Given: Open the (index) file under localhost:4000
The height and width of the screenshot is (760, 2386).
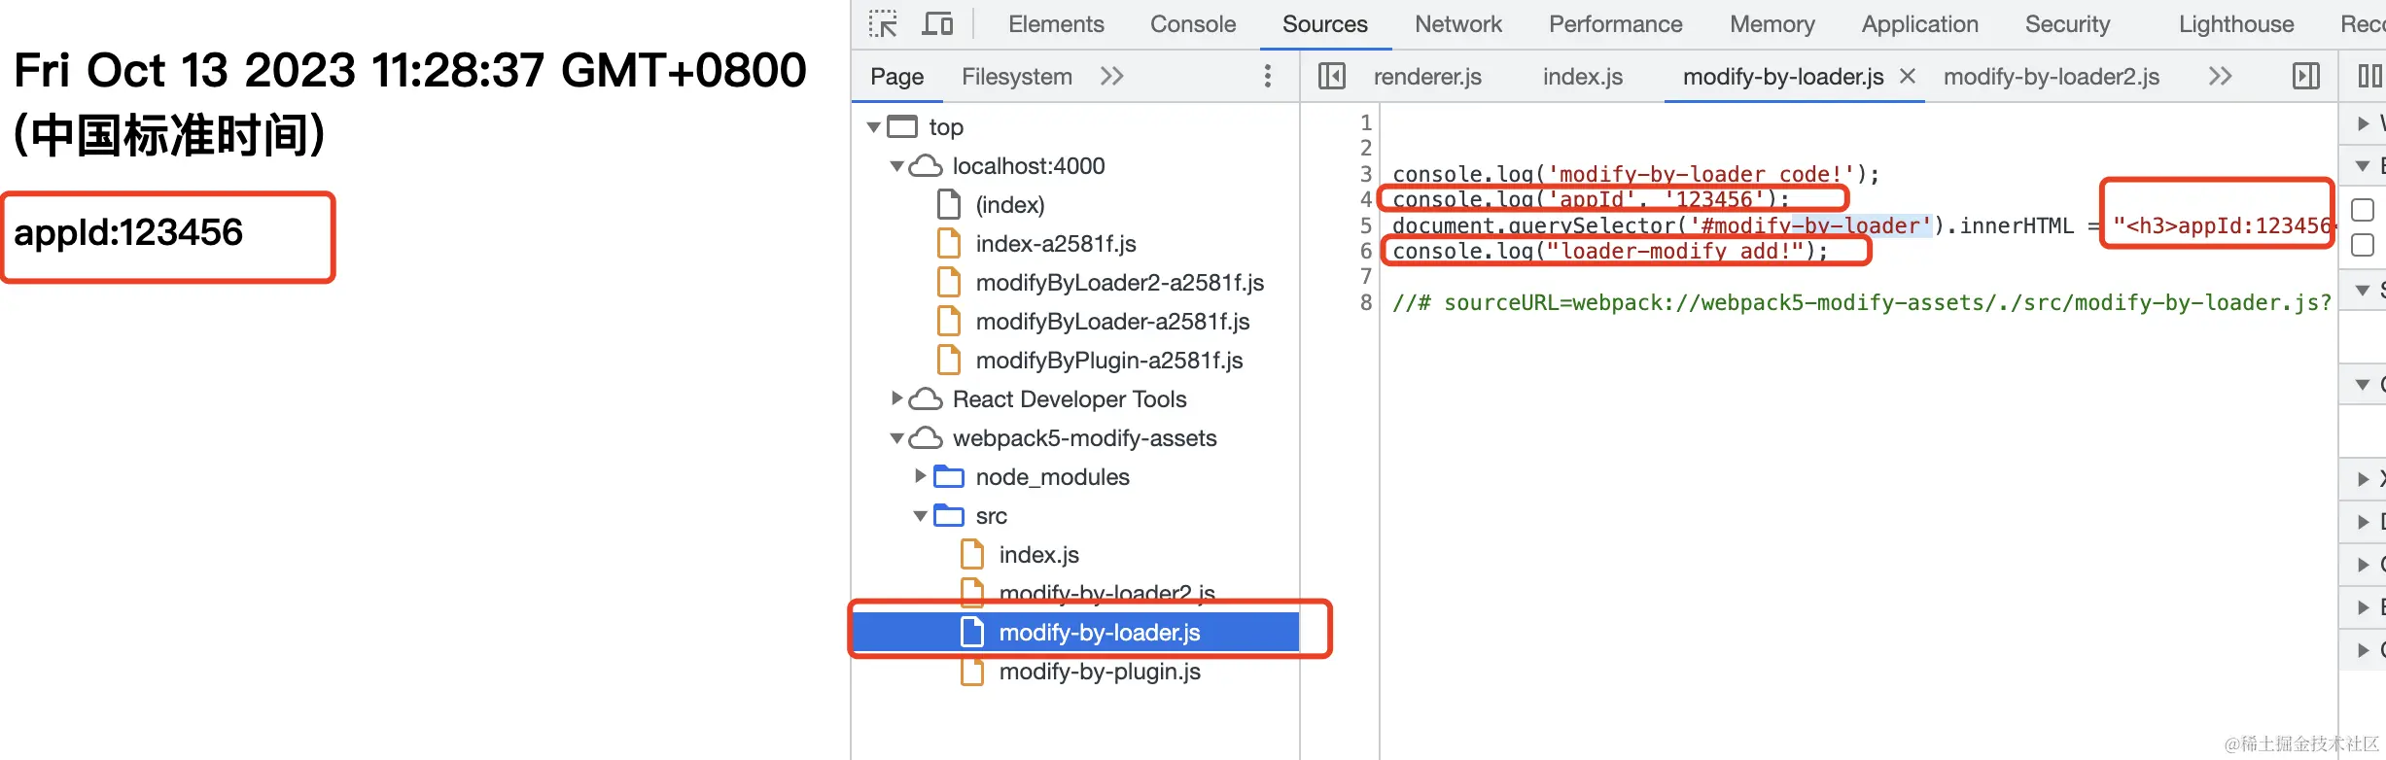Looking at the screenshot, I should pos(1010,205).
